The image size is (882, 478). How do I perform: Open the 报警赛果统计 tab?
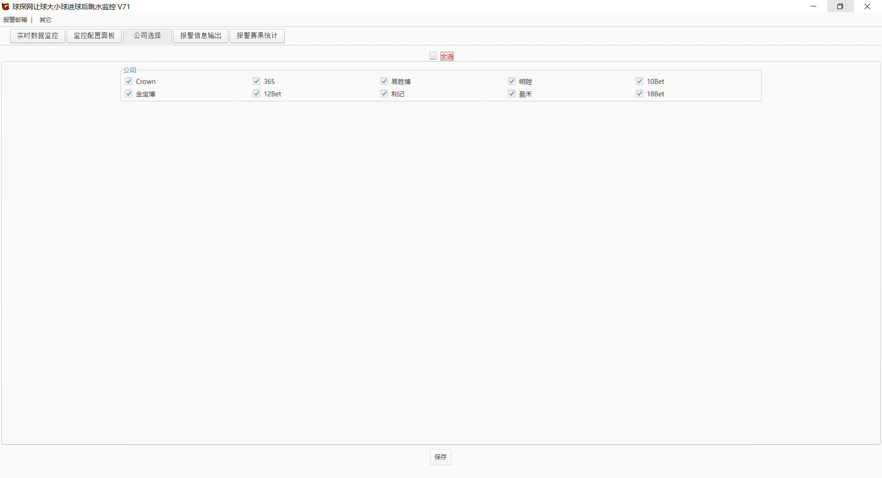257,36
